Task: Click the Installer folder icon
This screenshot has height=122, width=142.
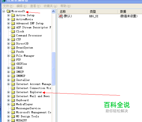Action: pyautogui.click(x=13, y=80)
